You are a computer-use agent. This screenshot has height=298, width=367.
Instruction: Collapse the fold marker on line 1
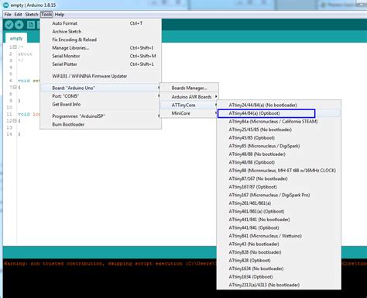point(15,47)
